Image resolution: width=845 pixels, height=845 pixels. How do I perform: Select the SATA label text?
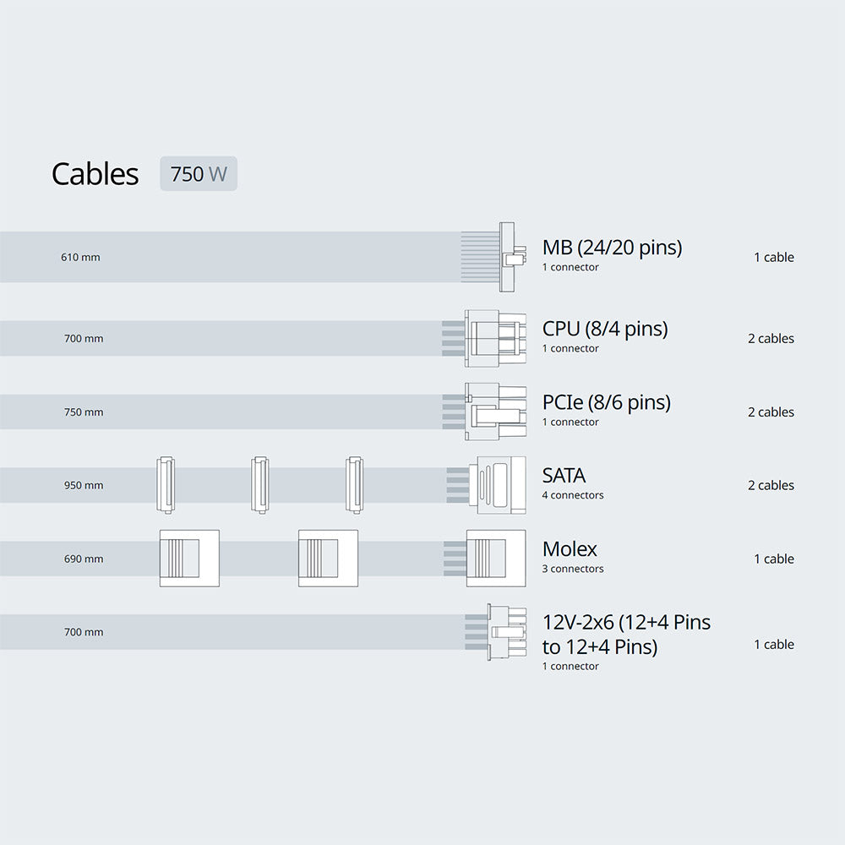tap(564, 475)
